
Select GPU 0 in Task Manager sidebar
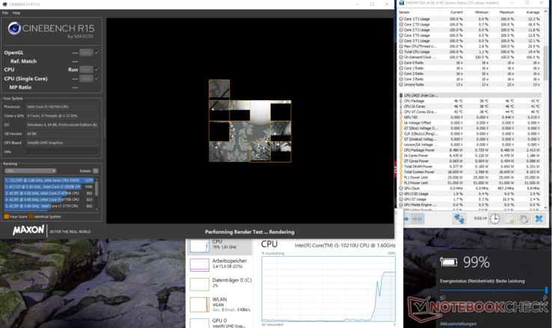pyautogui.click(x=220, y=322)
